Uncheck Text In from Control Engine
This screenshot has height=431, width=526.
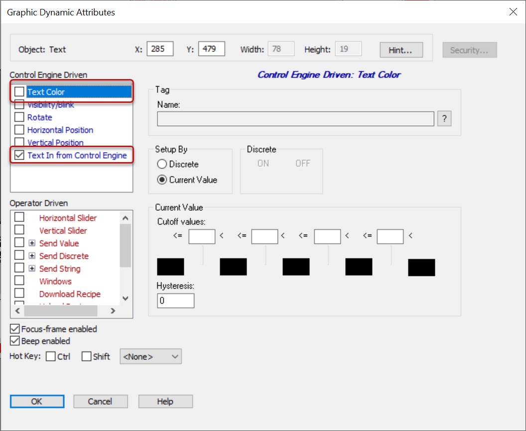click(19, 155)
